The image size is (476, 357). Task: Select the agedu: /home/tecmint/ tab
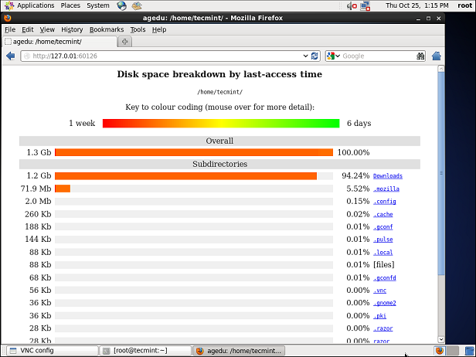pos(59,42)
